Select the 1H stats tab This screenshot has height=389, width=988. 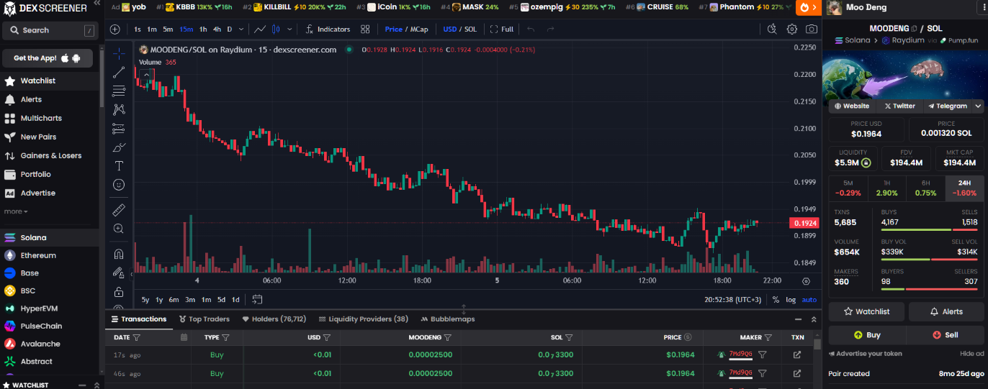coord(886,188)
